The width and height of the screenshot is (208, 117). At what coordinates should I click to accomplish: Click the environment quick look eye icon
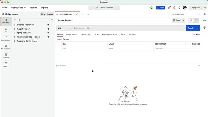coord(204,14)
